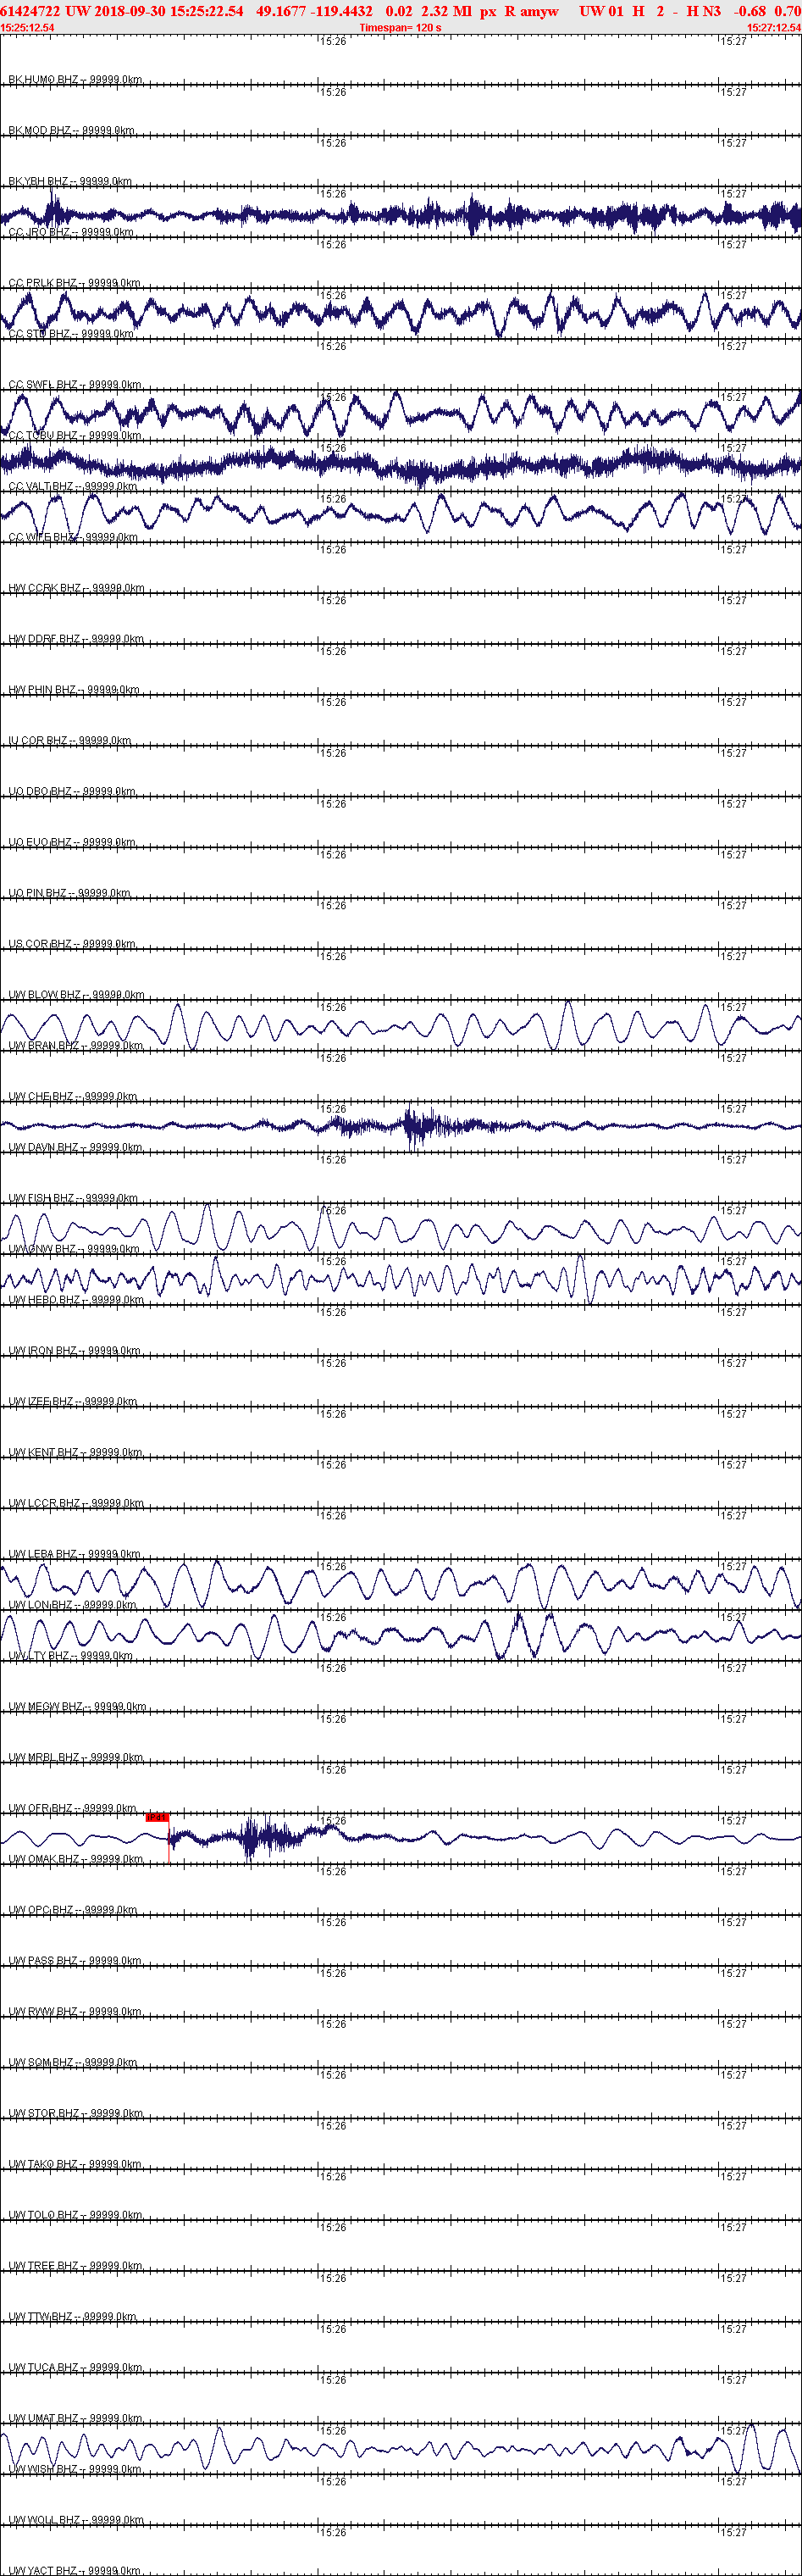The height and width of the screenshot is (2576, 802).
Task: Select the UO.PIN.BHZ station label
Action: coord(70,893)
